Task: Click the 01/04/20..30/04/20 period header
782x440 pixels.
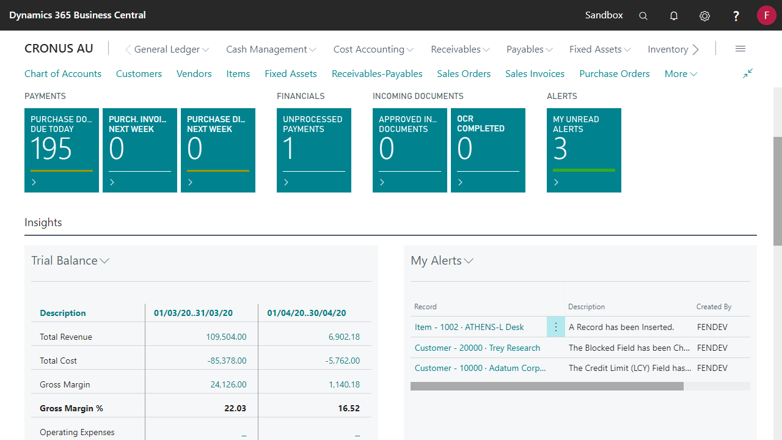Action: (307, 313)
